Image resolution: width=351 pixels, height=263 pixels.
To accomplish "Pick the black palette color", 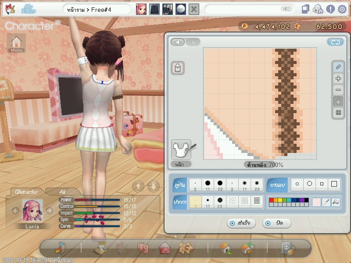I will click(306, 200).
